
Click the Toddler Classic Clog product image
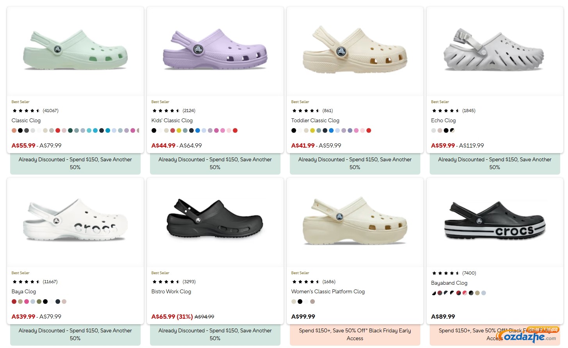[x=355, y=51]
